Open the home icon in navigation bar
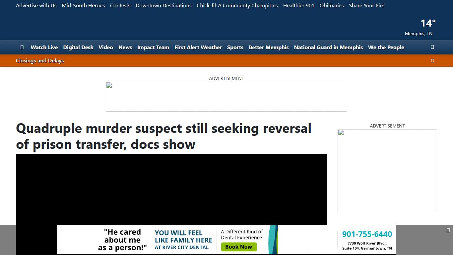This screenshot has height=255, width=453. [x=22, y=47]
